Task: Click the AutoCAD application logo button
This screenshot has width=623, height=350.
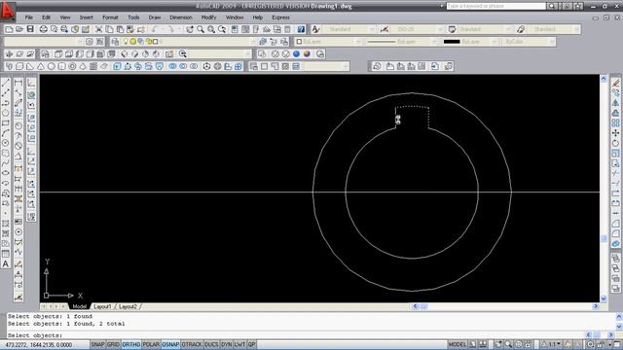Action: tap(8, 11)
